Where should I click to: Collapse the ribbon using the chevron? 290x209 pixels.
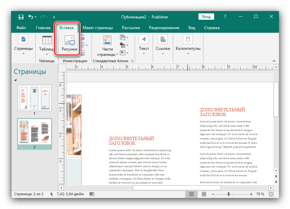(x=274, y=61)
